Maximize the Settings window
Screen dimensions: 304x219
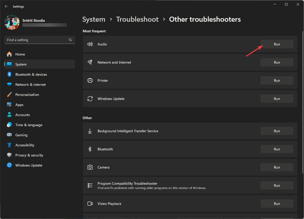tap(286, 4)
